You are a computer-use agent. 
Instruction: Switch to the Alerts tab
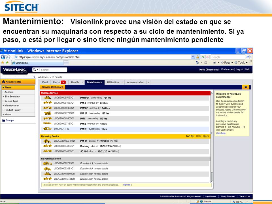59,82
